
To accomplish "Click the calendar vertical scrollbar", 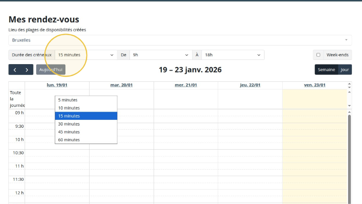I will (x=349, y=153).
